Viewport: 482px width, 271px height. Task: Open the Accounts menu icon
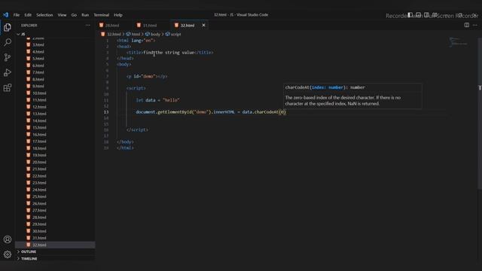pyautogui.click(x=8, y=239)
